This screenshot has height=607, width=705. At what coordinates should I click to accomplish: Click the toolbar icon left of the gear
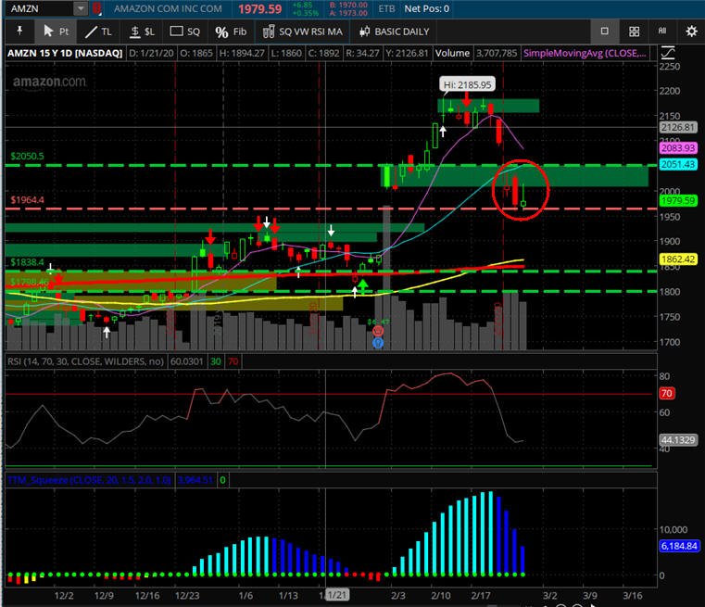click(662, 31)
